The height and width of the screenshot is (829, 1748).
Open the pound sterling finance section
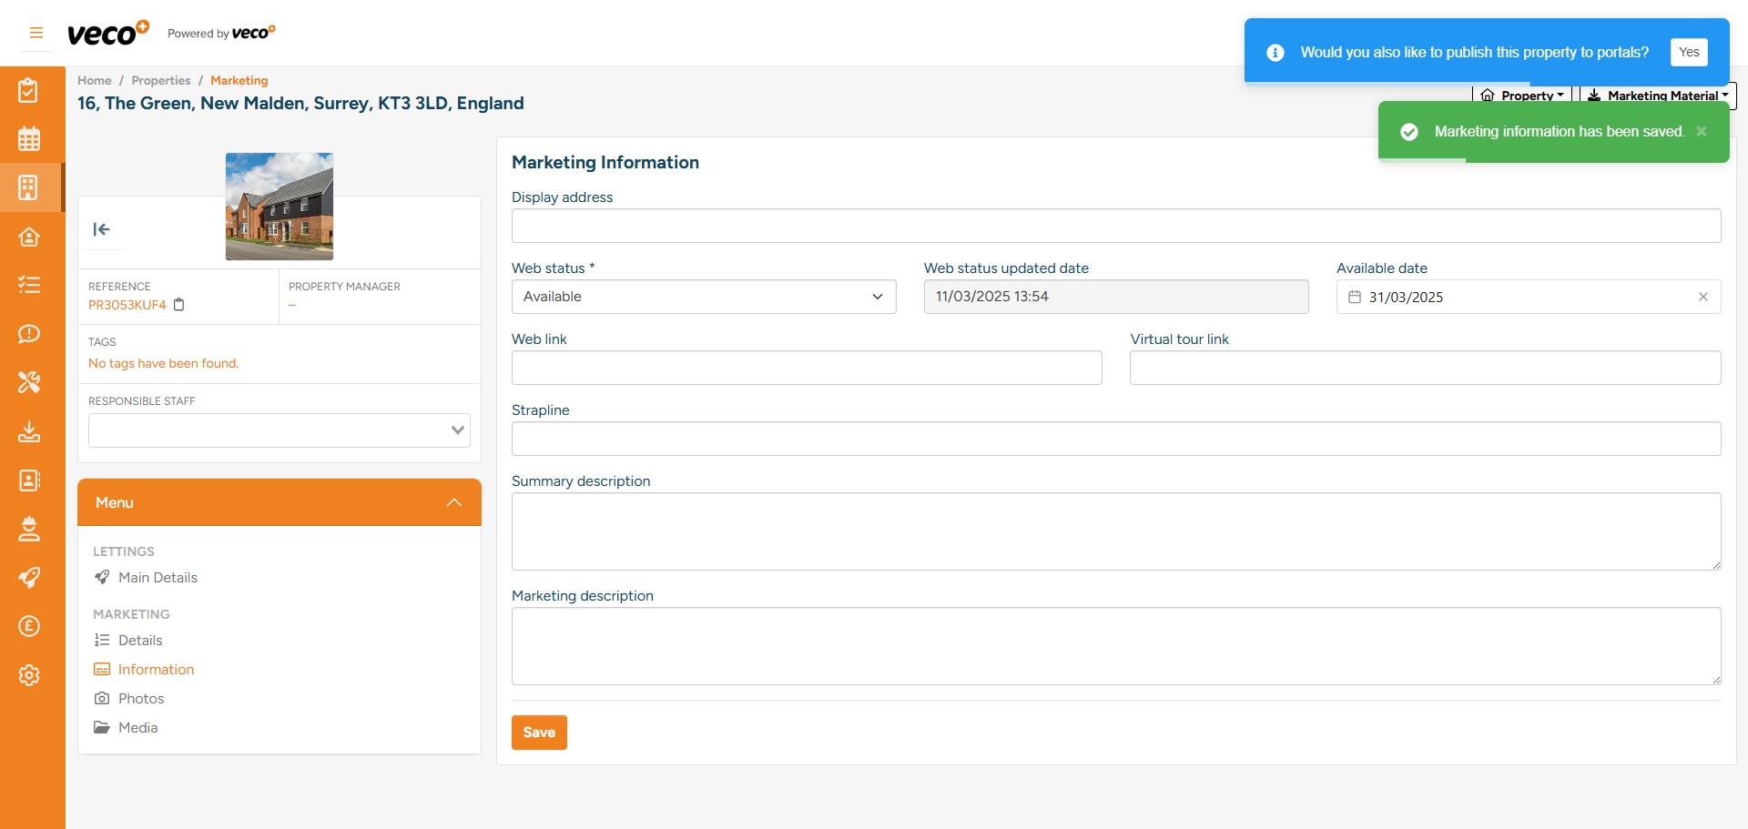pyautogui.click(x=30, y=626)
